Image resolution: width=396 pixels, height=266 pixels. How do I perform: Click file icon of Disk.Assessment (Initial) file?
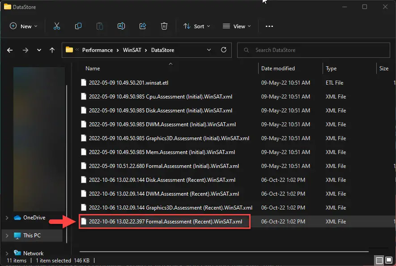click(84, 111)
